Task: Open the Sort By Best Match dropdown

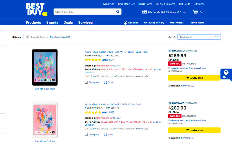Action: (x=199, y=37)
